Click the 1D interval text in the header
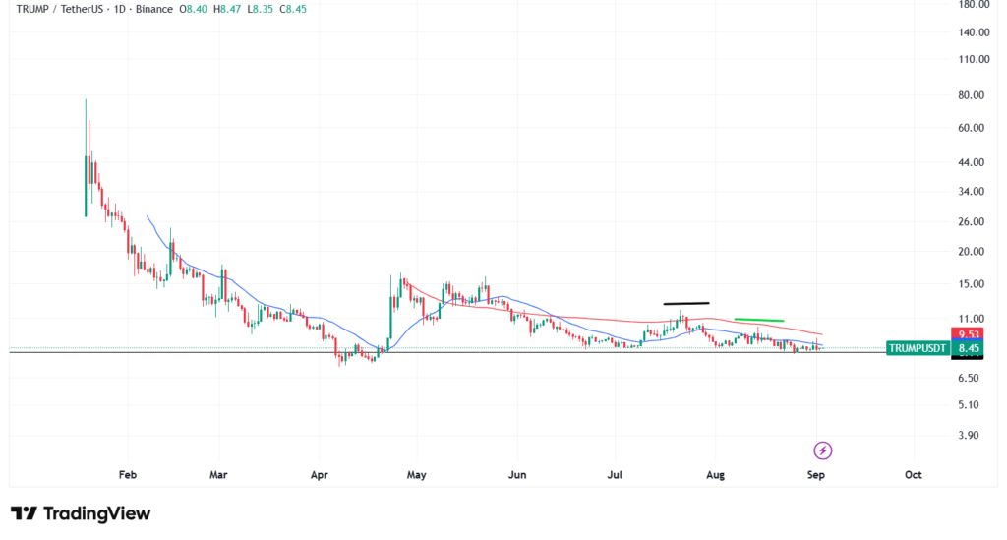This screenshot has width=1007, height=540. click(x=119, y=9)
